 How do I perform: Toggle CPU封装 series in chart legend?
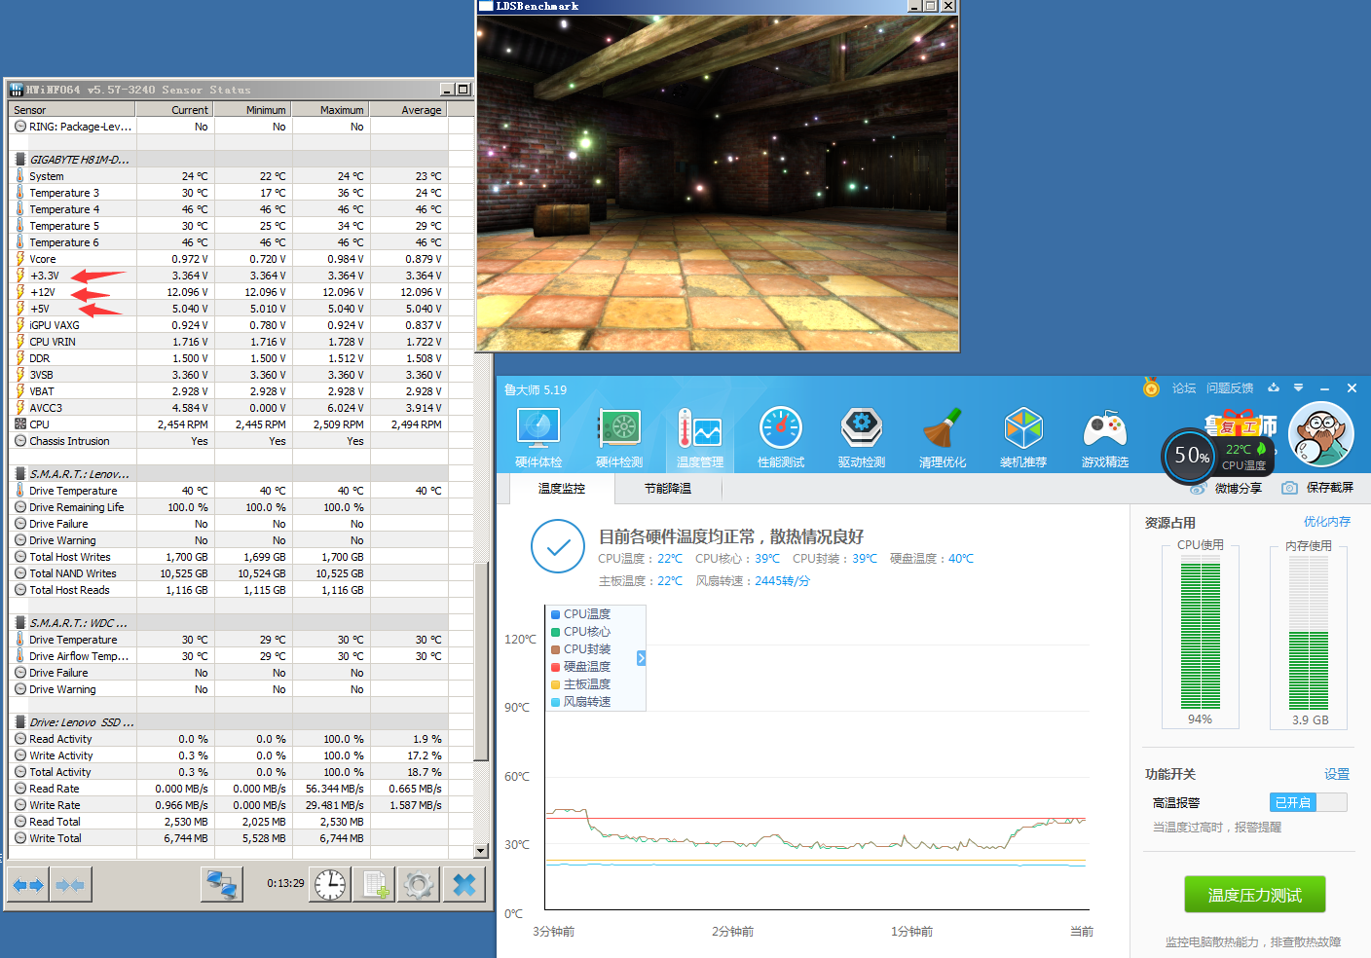tap(580, 649)
